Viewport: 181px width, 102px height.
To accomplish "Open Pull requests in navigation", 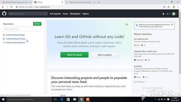I will (x=55, y=14).
